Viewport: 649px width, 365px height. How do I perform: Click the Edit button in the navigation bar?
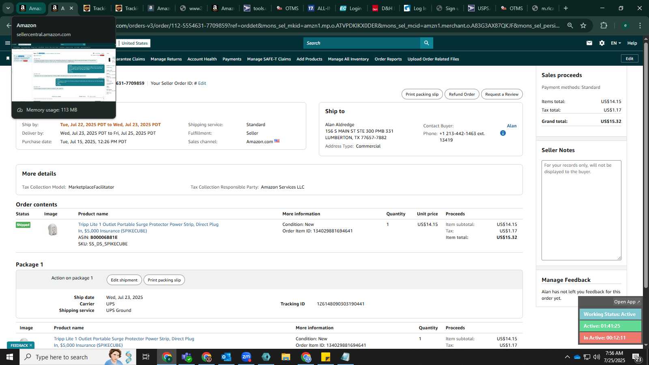point(630,58)
